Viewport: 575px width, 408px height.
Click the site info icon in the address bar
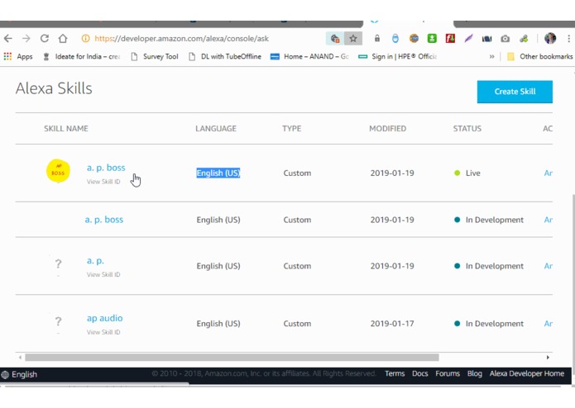(x=85, y=39)
